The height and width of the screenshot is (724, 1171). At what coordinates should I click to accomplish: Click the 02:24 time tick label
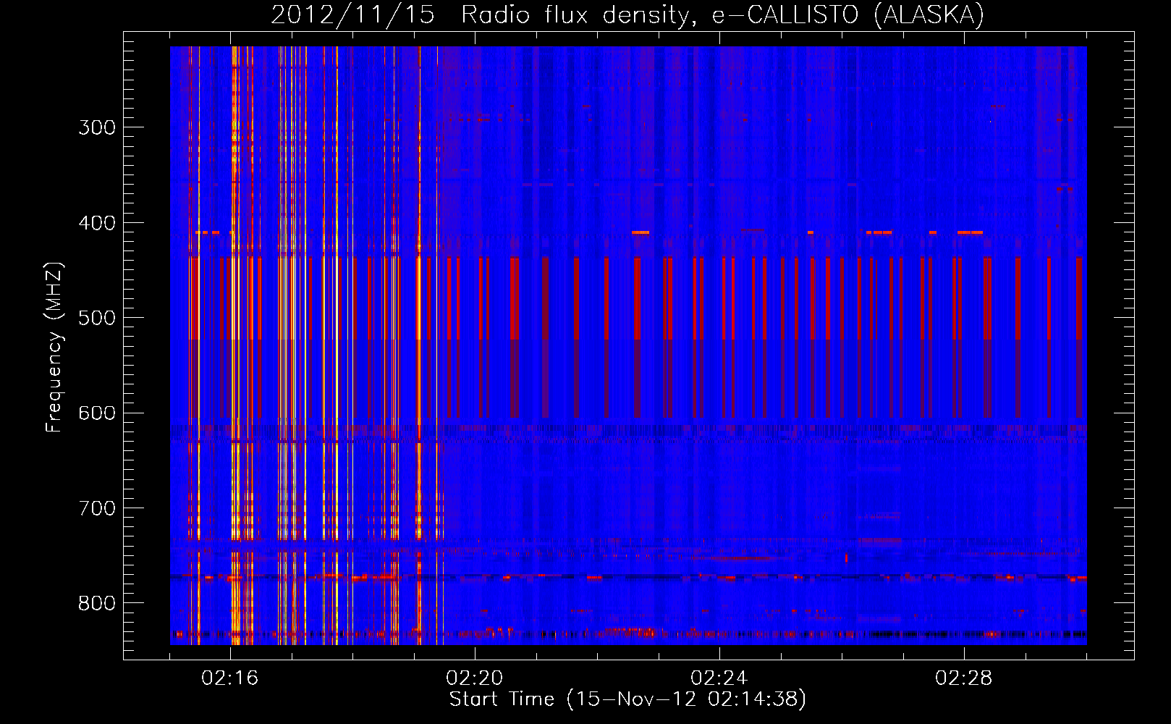pos(719,678)
